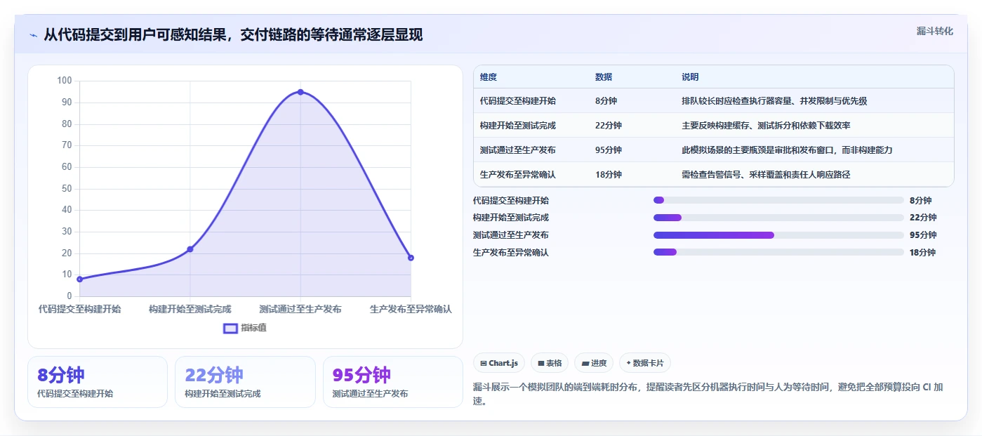Click the 数据卡片 tag chip
982x436 pixels.
pyautogui.click(x=645, y=363)
